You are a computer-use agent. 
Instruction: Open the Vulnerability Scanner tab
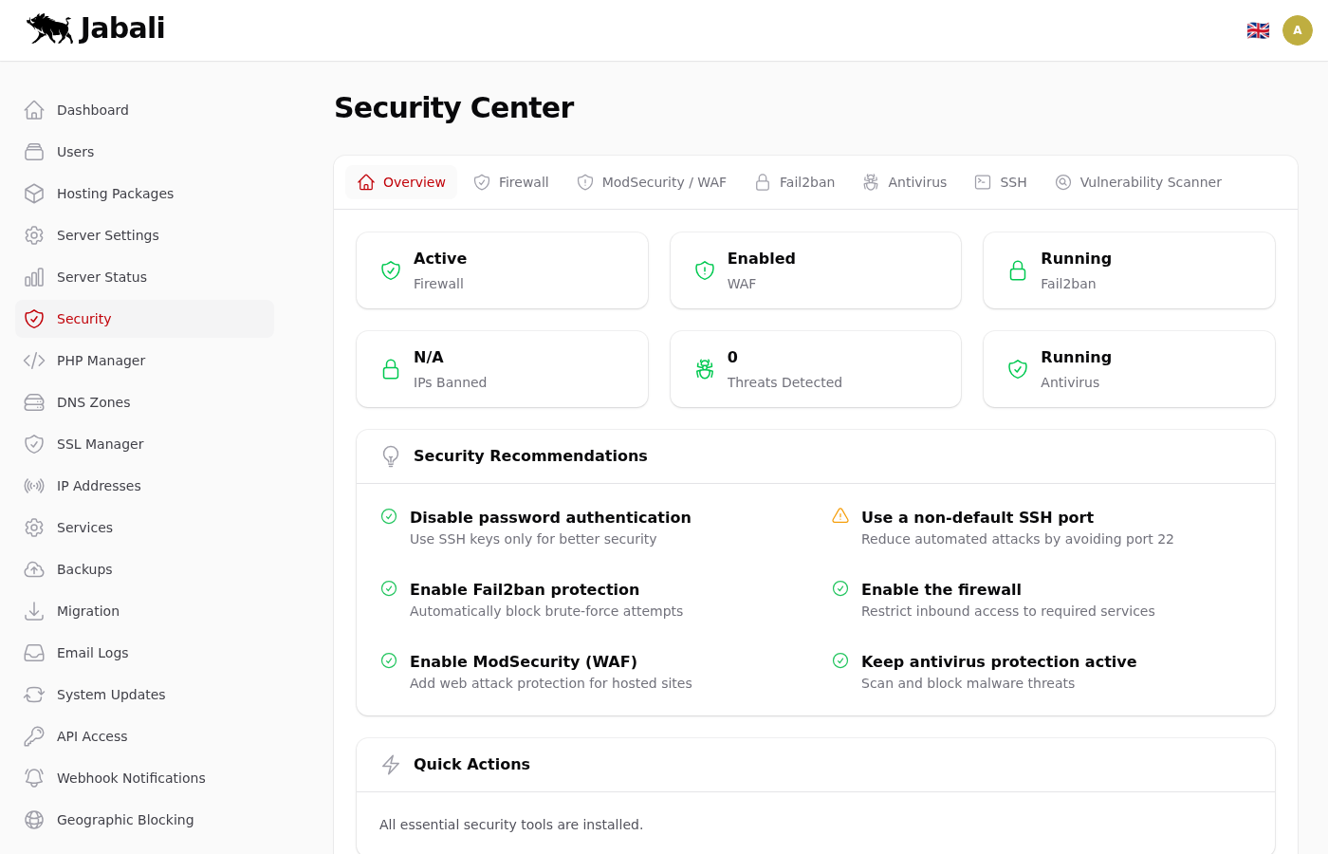click(1138, 182)
